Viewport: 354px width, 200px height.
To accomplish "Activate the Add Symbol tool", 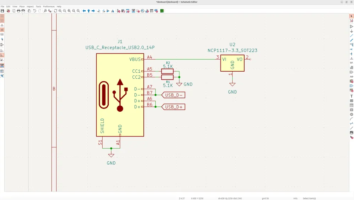I will (x=352, y=27).
